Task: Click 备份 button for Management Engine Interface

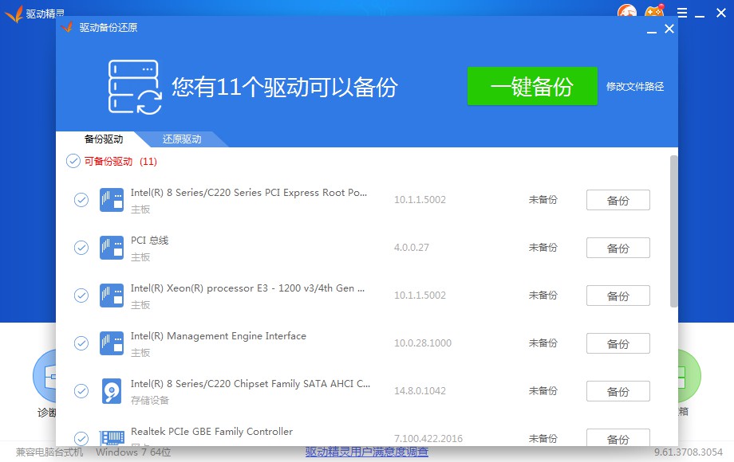Action: pos(618,343)
